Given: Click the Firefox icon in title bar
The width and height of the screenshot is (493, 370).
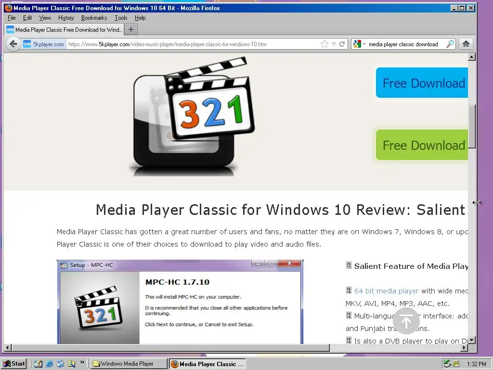Looking at the screenshot, I should pyautogui.click(x=9, y=8).
